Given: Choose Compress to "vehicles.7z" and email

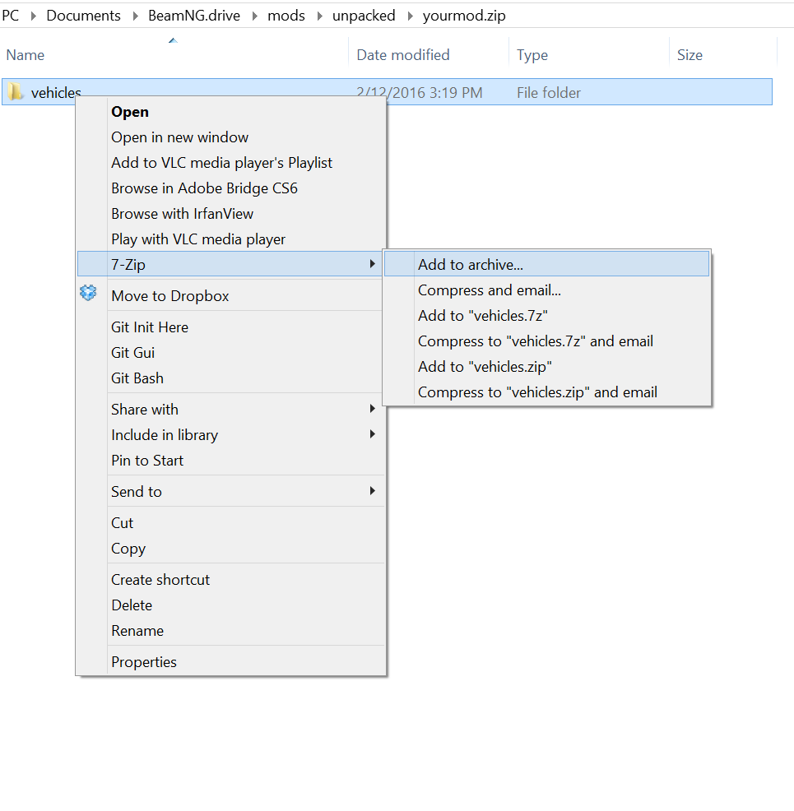Looking at the screenshot, I should pyautogui.click(x=546, y=341).
